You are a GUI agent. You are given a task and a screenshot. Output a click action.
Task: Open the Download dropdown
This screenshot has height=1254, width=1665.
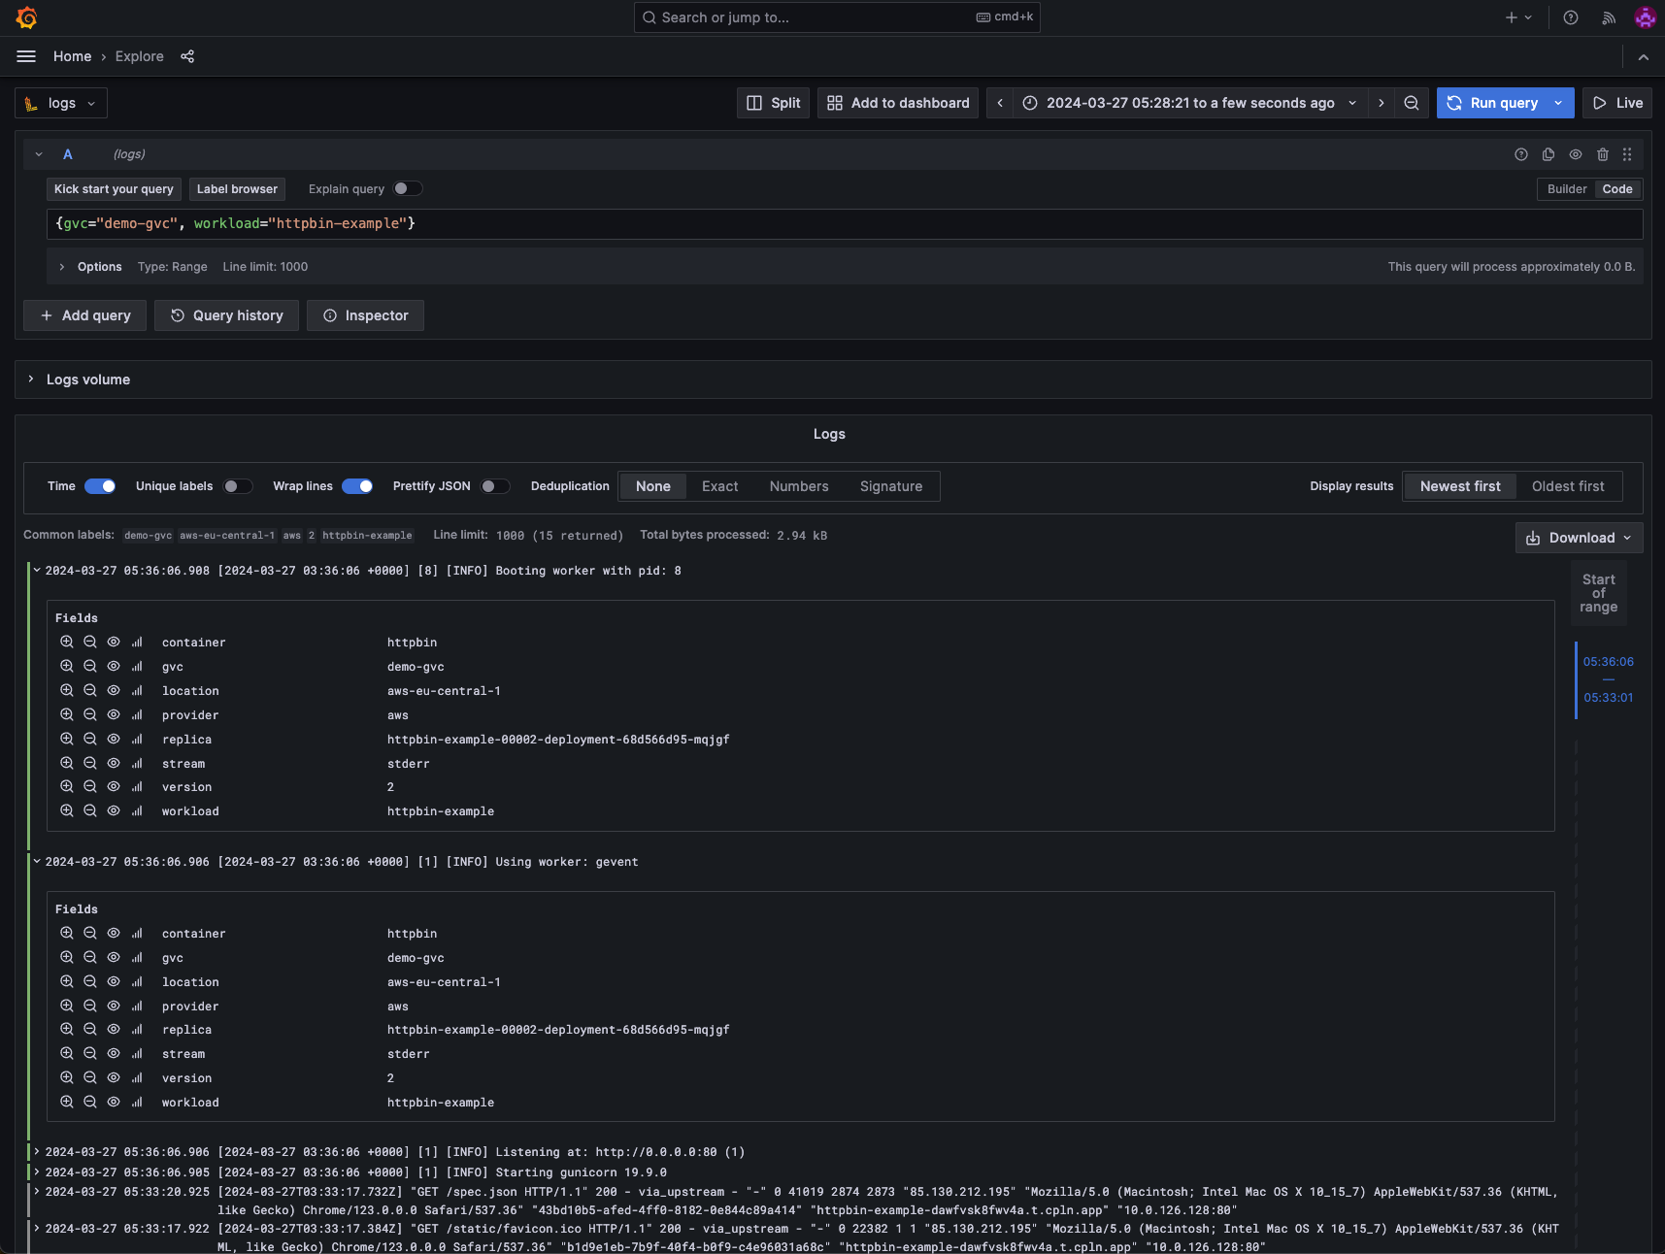[1578, 537]
